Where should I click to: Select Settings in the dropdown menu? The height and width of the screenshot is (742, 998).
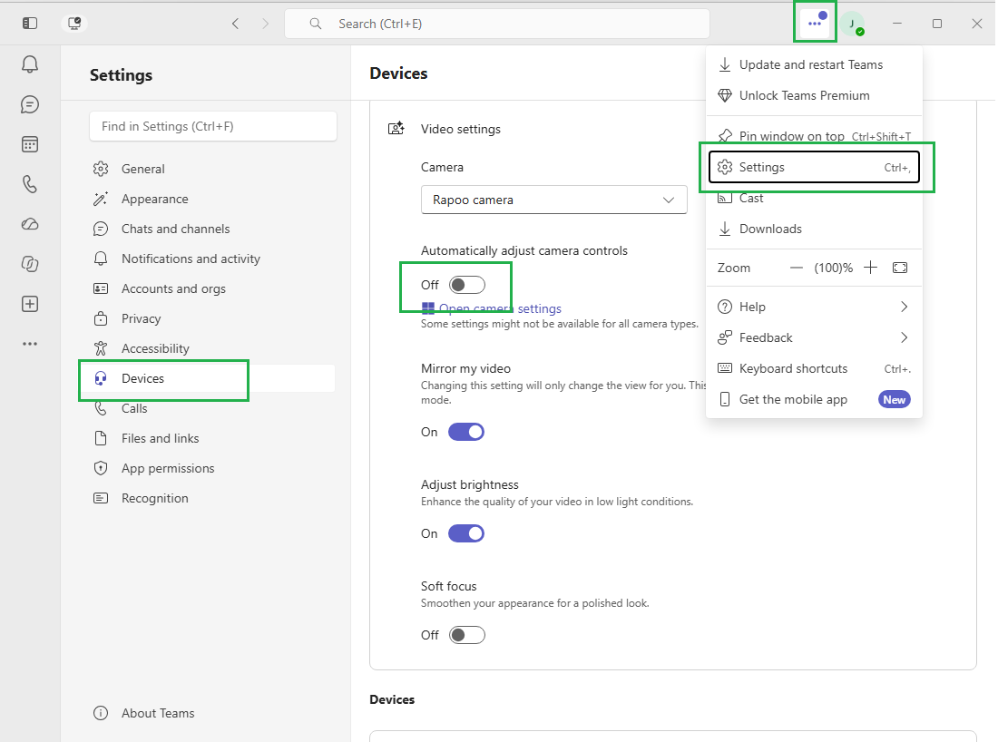814,168
